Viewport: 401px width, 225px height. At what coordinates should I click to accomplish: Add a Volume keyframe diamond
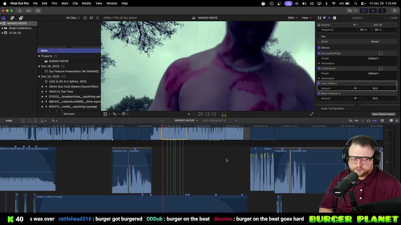[392, 25]
